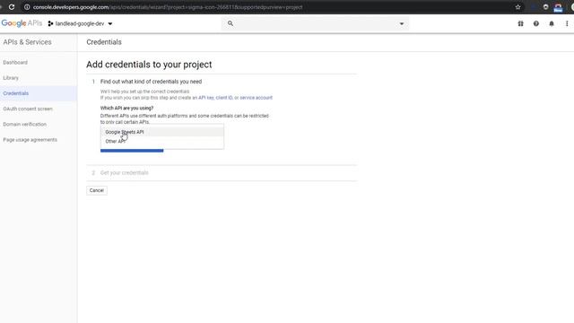Click the search magnifier icon

tap(230, 23)
